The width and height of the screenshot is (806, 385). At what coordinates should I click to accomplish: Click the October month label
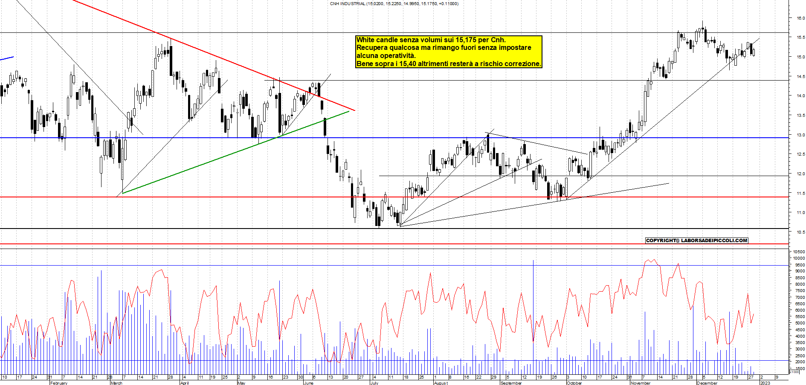coord(574,383)
